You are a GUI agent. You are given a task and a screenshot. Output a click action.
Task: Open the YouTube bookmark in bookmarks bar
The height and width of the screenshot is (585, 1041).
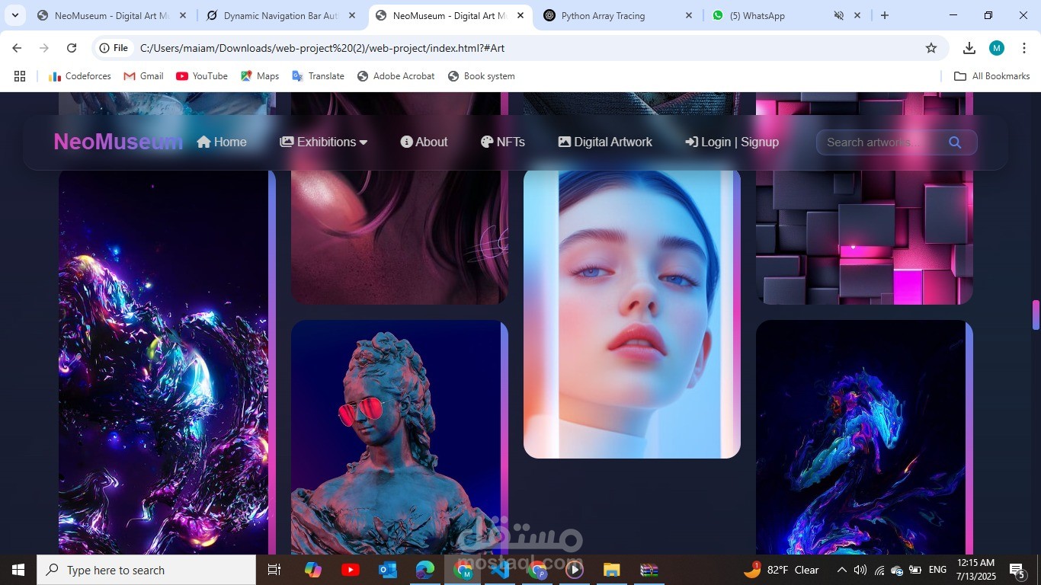(x=202, y=76)
